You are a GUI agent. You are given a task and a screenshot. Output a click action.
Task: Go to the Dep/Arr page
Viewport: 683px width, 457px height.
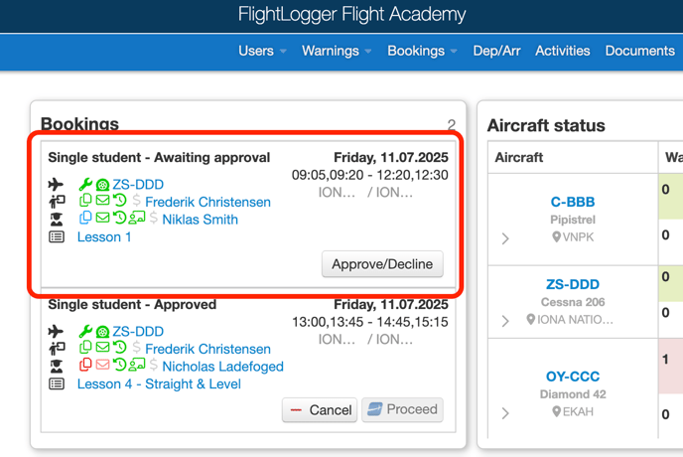point(496,51)
